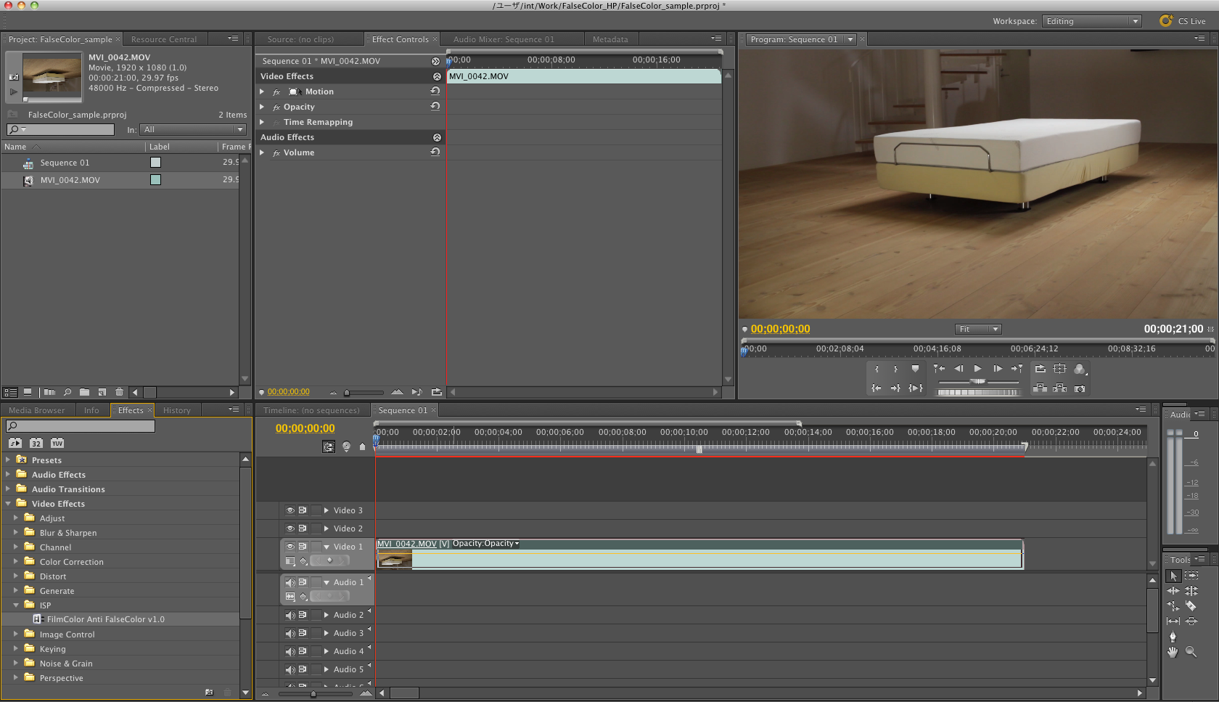Viewport: 1219px width, 702px height.
Task: Select the Slide tool
Action: (x=1191, y=621)
